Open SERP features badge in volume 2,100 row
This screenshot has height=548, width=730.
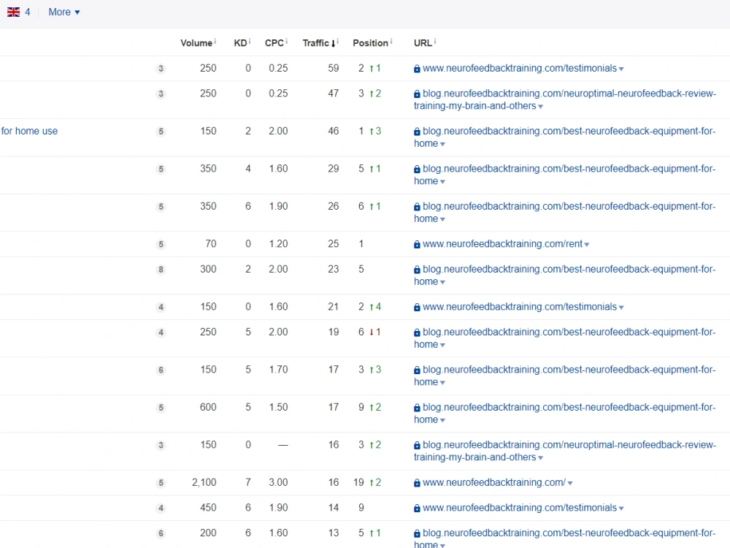point(161,483)
